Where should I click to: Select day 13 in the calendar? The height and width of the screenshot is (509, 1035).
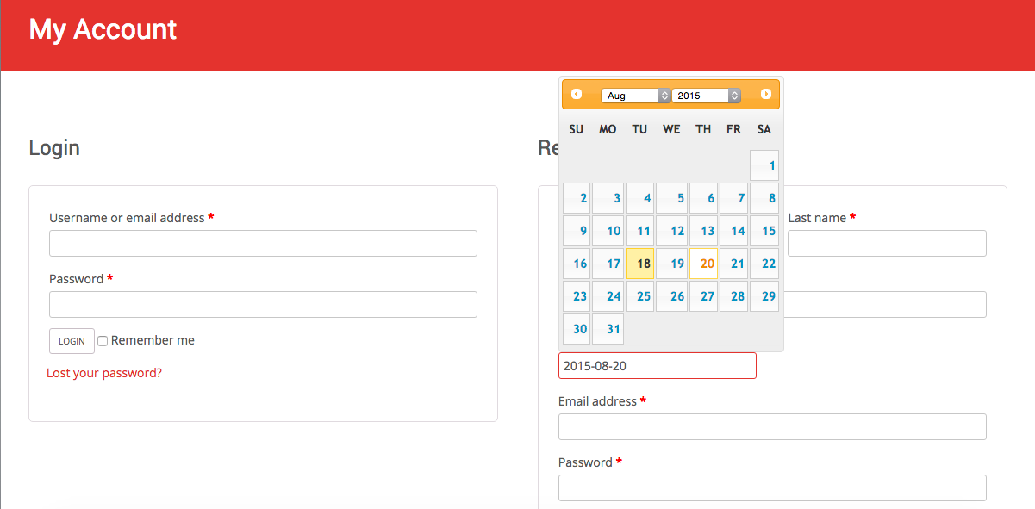pyautogui.click(x=704, y=231)
